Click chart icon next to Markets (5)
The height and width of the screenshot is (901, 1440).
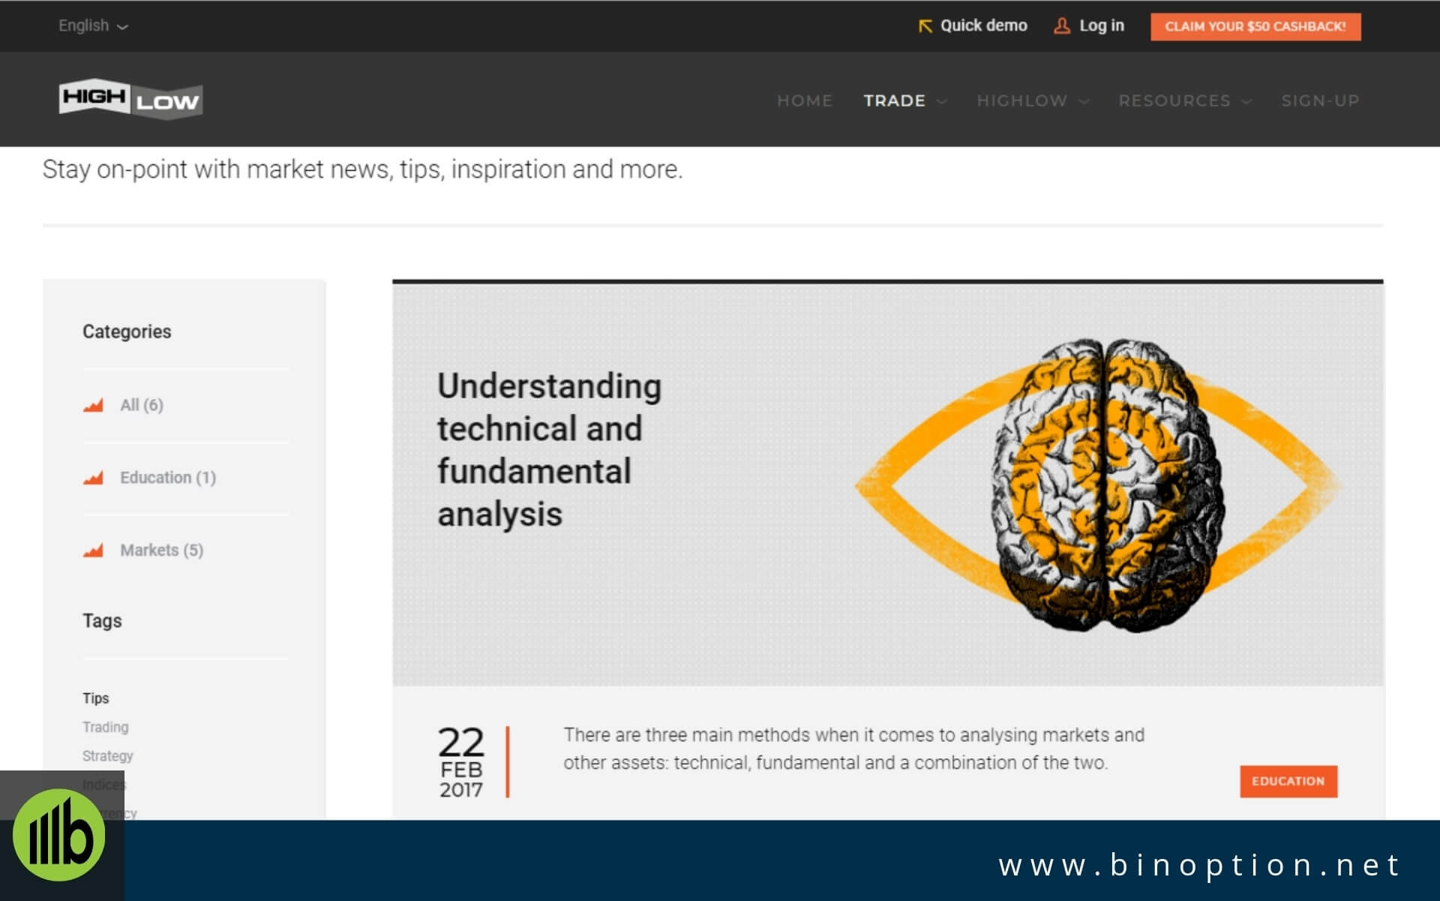click(x=93, y=551)
